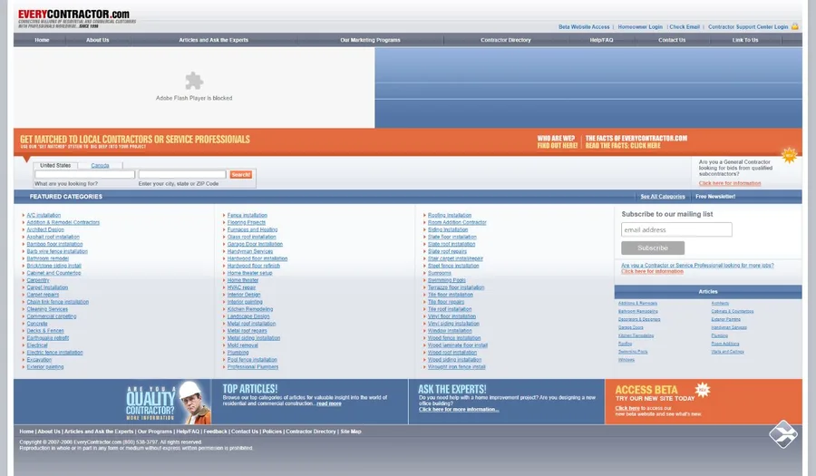Click the Free Newsletter! header link

(x=715, y=197)
